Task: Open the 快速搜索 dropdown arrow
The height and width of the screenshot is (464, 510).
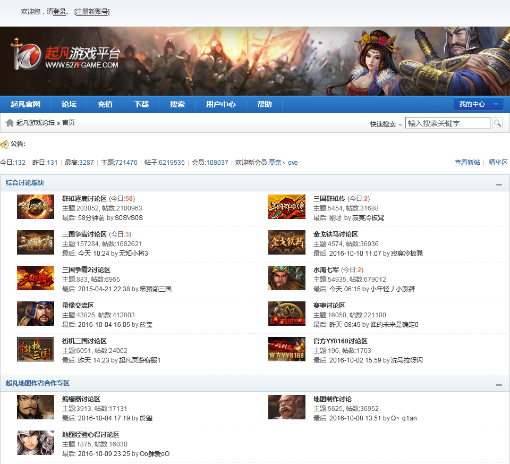Action: (x=401, y=124)
